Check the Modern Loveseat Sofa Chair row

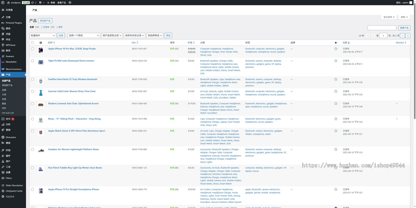(33, 104)
